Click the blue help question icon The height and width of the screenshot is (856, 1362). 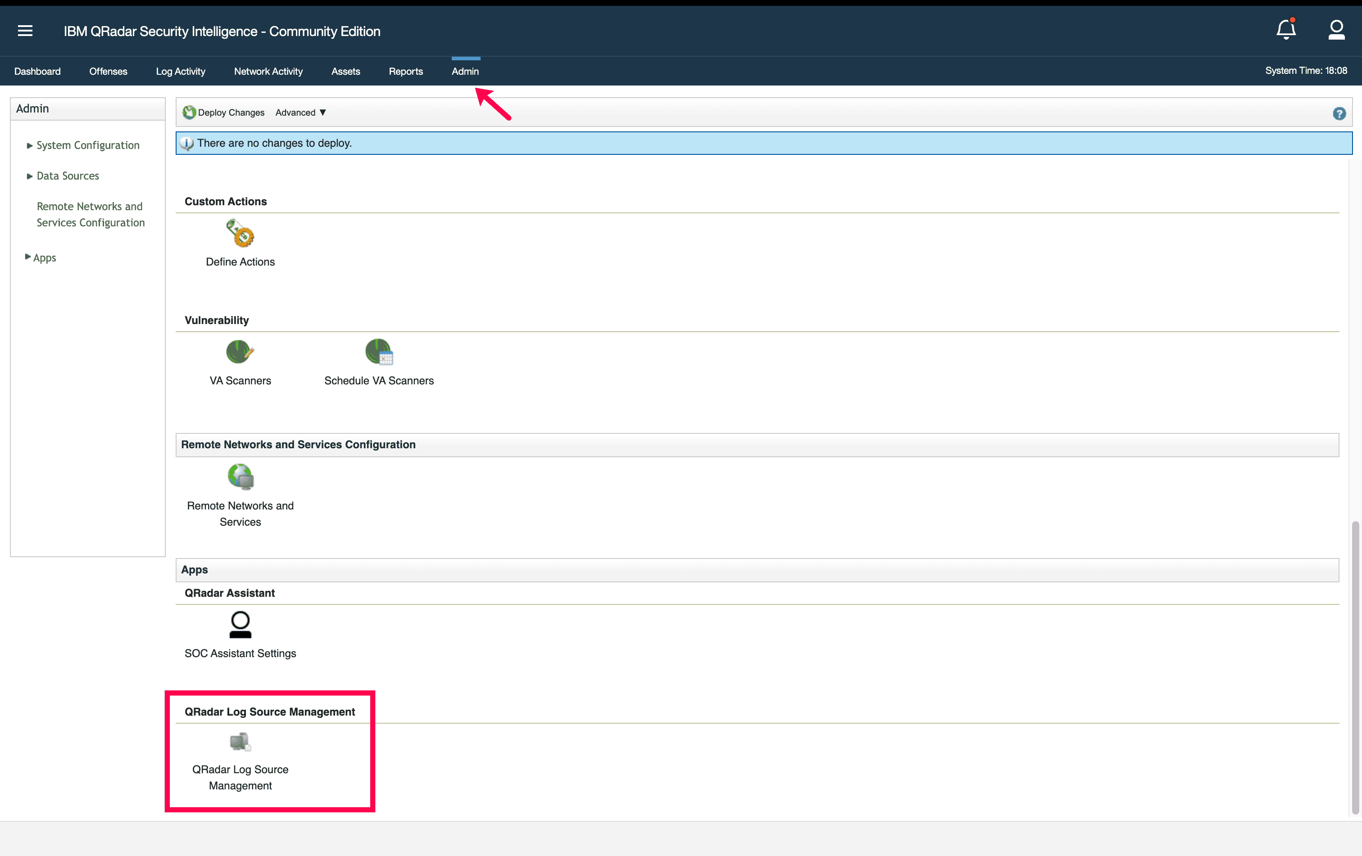(x=1339, y=113)
